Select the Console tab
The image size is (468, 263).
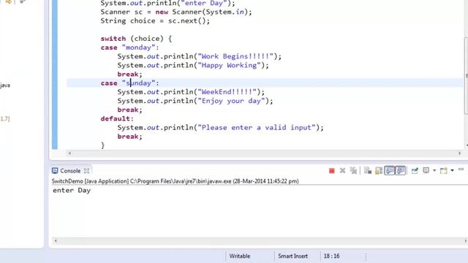(x=70, y=171)
